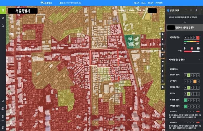Click the GALLERY button
Viewport: 203px width, 131px height.
tap(142, 10)
